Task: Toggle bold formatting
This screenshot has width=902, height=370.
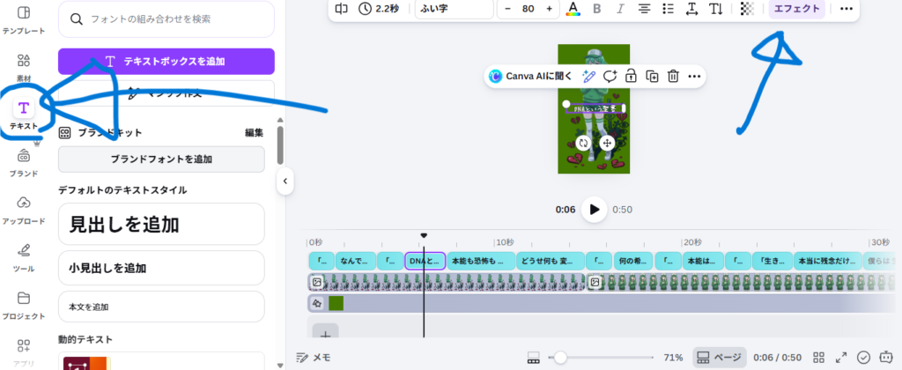Action: [x=597, y=9]
